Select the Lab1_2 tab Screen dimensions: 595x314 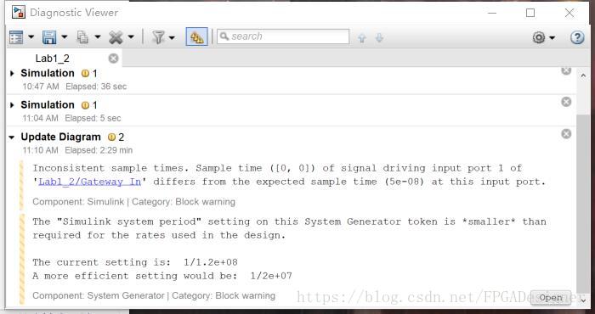pyautogui.click(x=53, y=59)
